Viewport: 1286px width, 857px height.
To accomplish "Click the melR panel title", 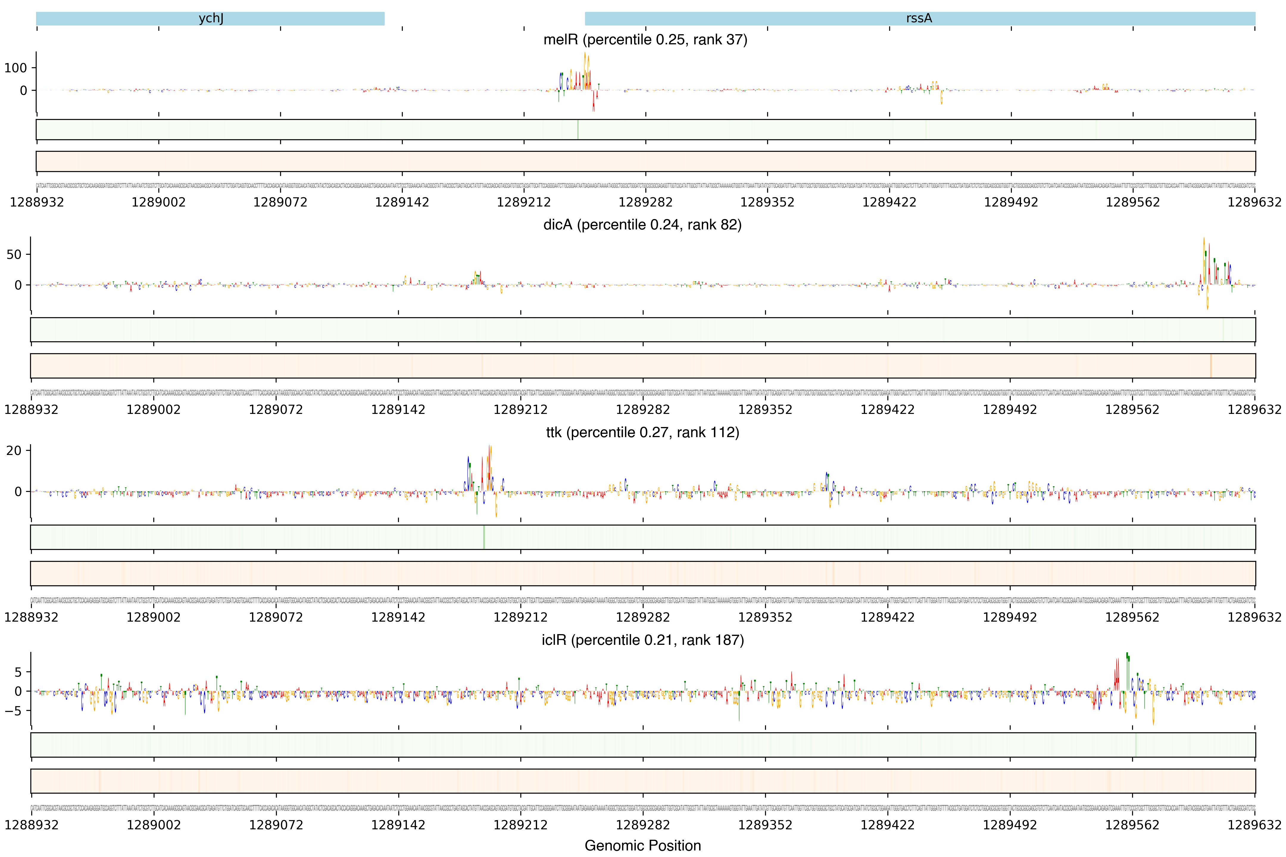I will point(645,39).
